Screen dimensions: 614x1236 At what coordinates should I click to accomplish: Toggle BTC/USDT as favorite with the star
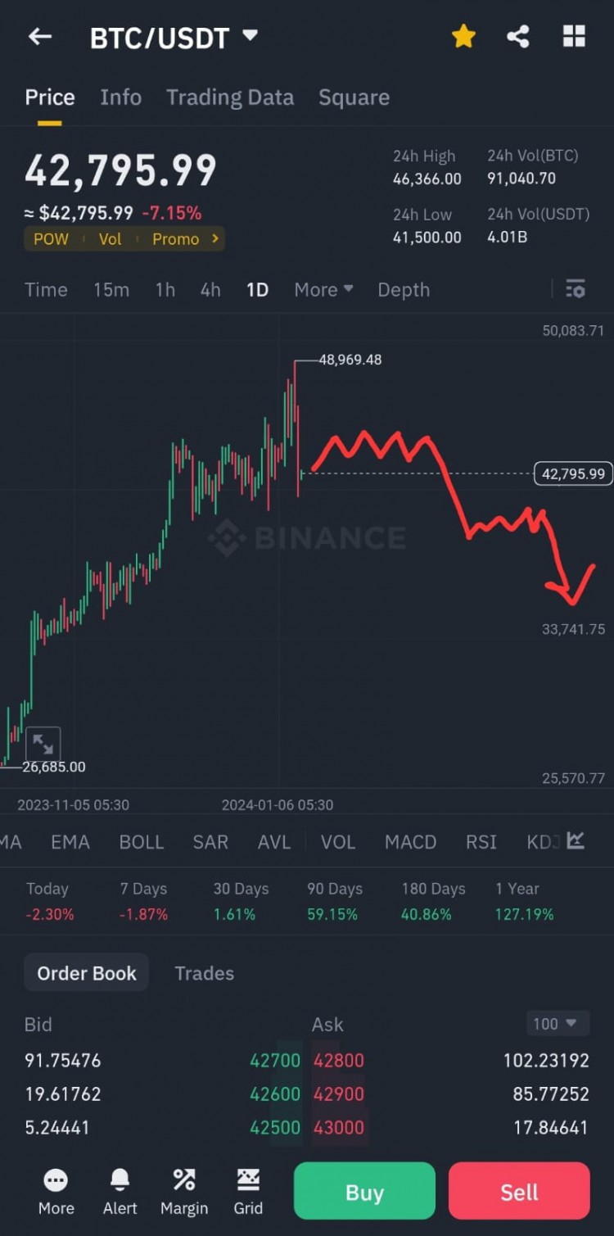pyautogui.click(x=463, y=36)
